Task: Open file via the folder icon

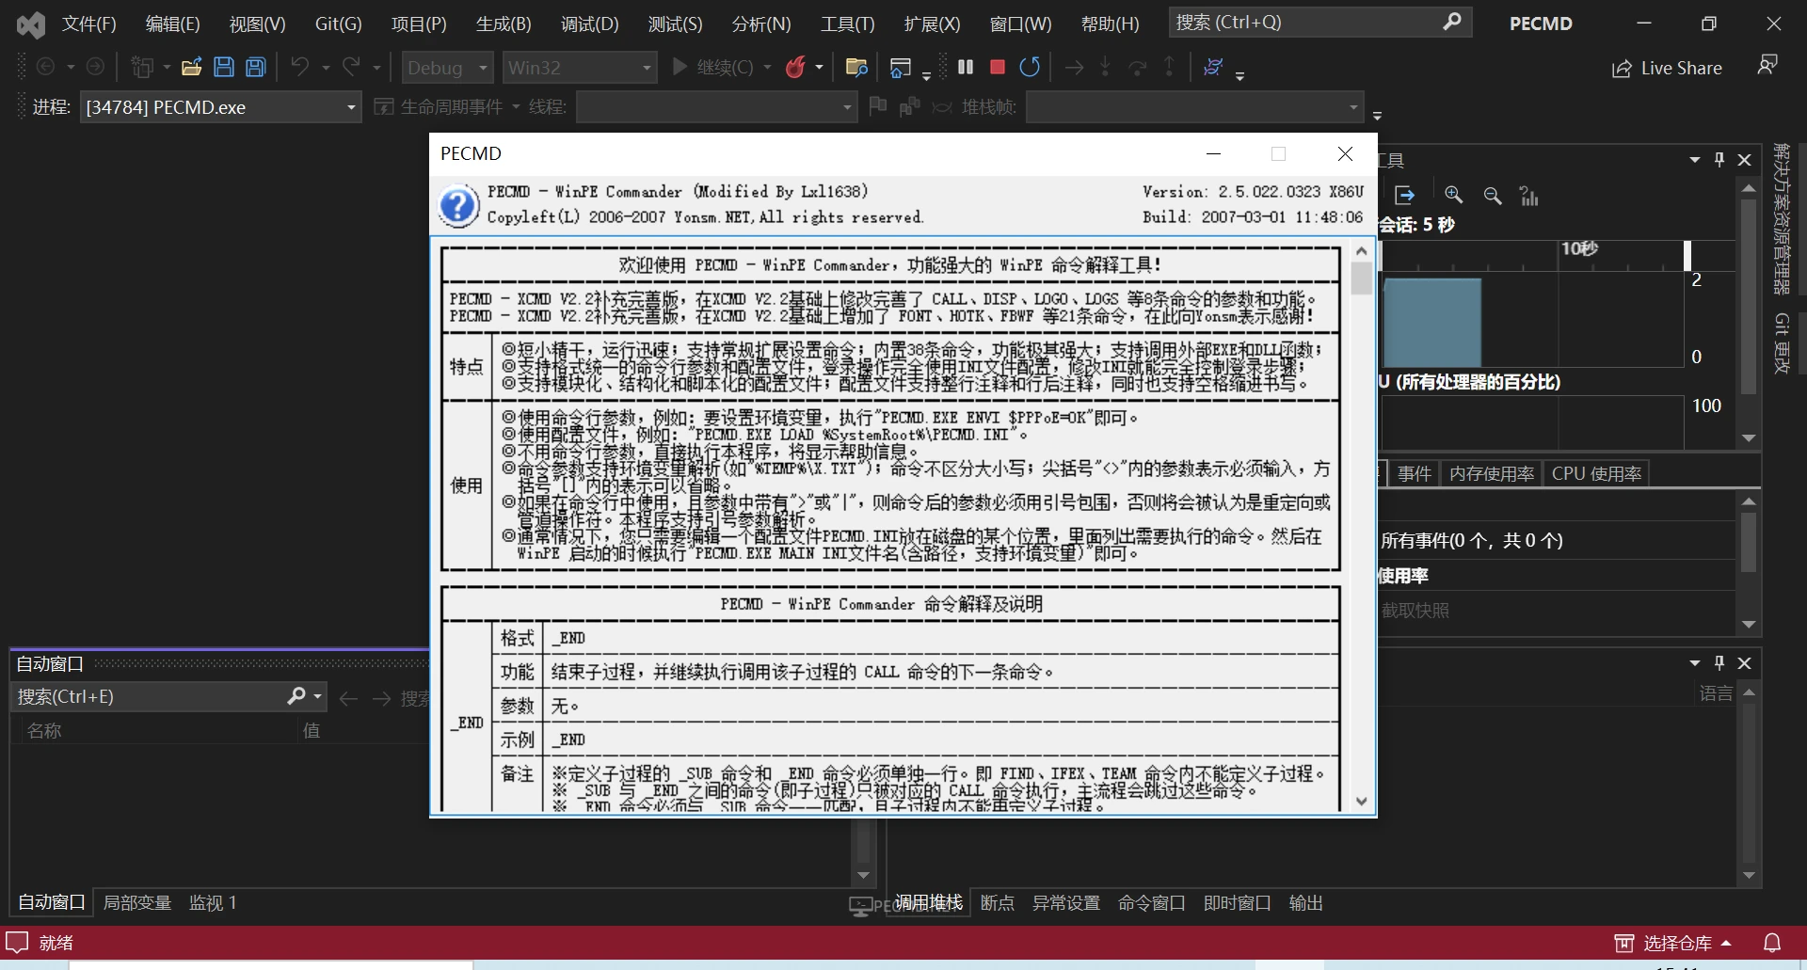Action: (191, 67)
